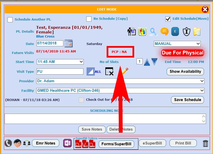Click inside the Scheduling Note text area

pos(103,119)
